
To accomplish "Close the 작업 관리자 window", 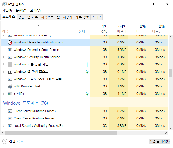I will (167, 4).
